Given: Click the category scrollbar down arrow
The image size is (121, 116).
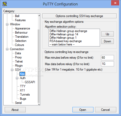Looking at the screenshot, I should point(39,104).
